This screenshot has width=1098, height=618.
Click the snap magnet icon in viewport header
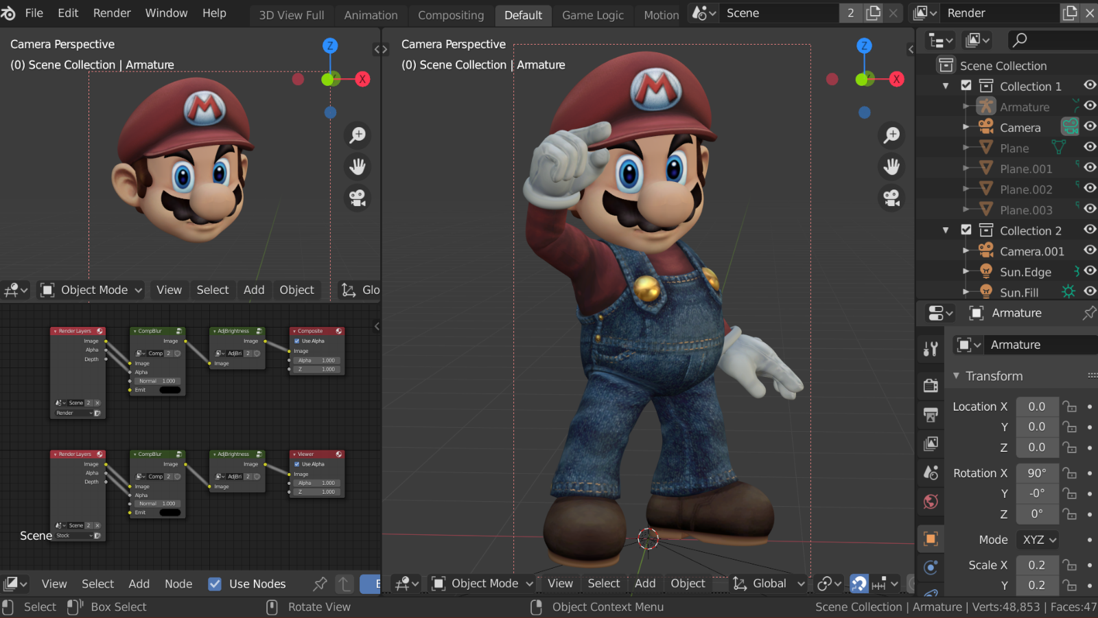pyautogui.click(x=859, y=584)
